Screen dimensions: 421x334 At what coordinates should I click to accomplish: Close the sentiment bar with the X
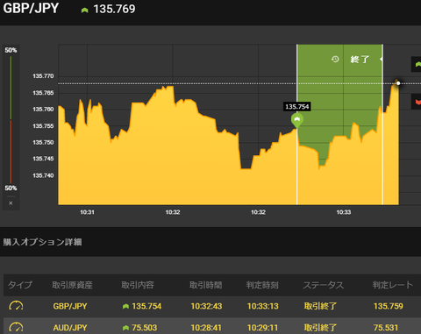coord(11,203)
